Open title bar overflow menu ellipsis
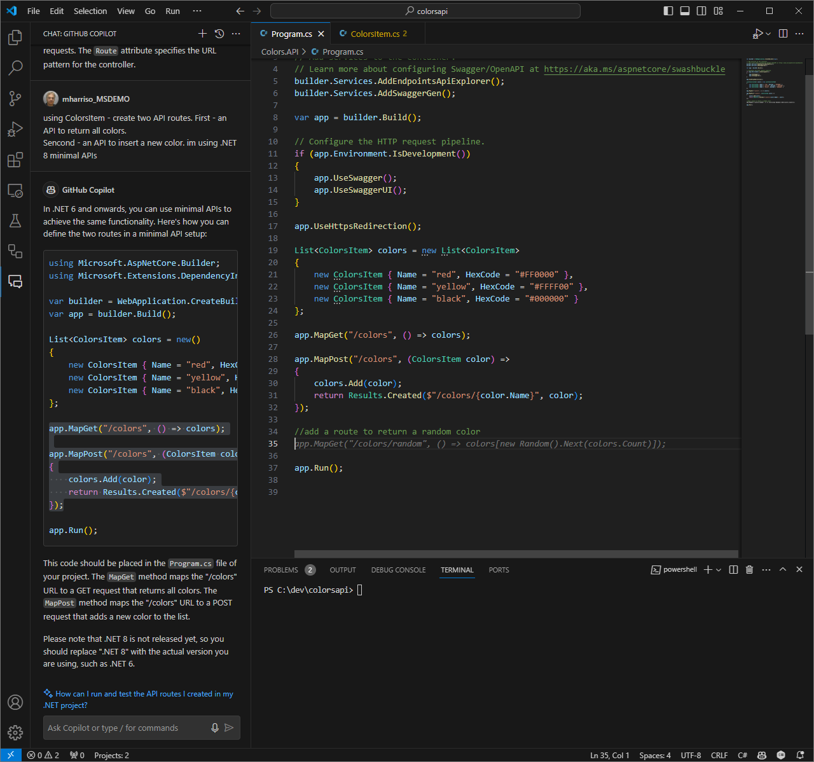This screenshot has width=814, height=762. point(197,11)
